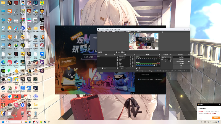Add a transition with the plus icon
The height and width of the screenshot is (124, 221).
pyautogui.click(x=166, y=61)
